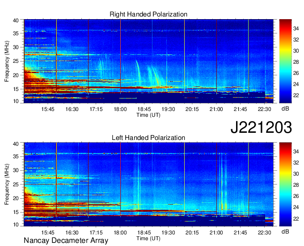Click the 30 label on upper color bar
This screenshot has width=304, height=246.
click(296, 51)
